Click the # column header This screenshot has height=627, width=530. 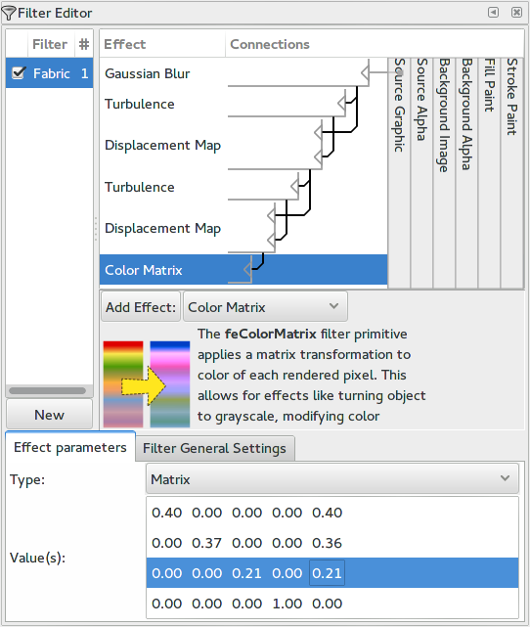[x=84, y=44]
